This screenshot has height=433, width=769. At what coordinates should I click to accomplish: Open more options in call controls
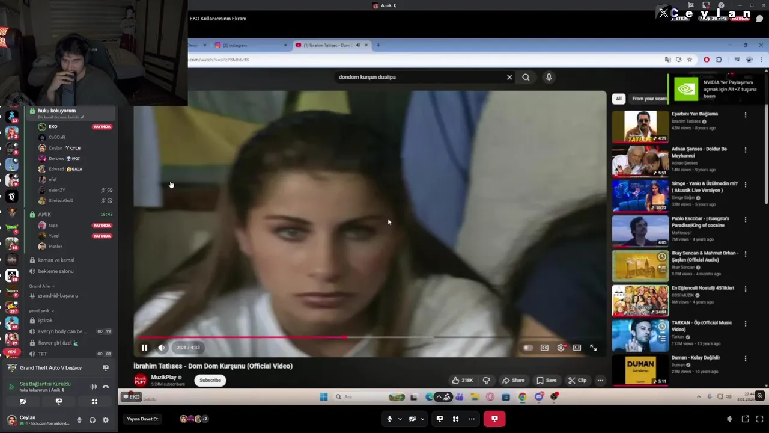472,419
